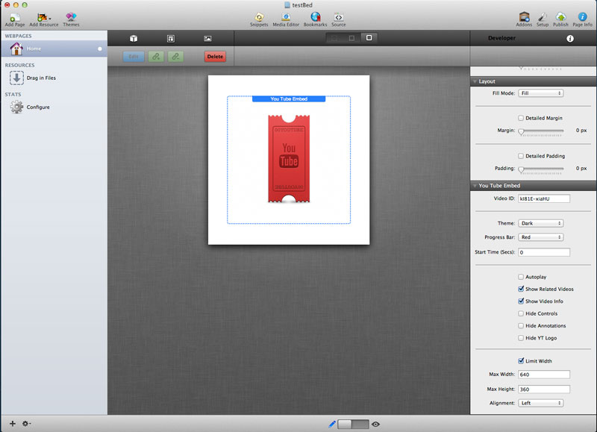
Task: Click the red Delete button
Action: point(215,56)
